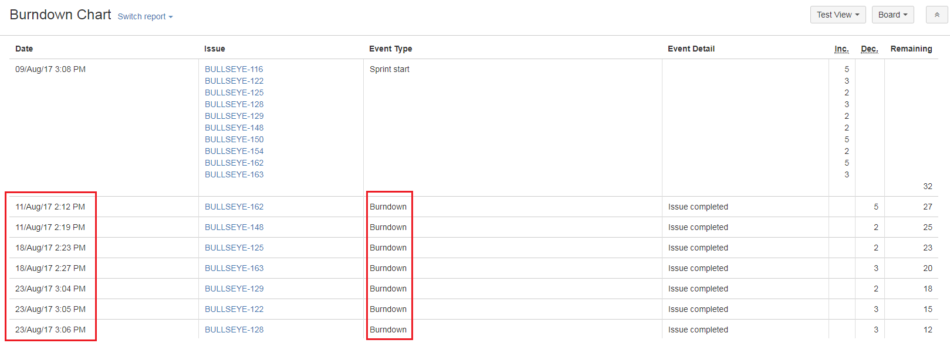This screenshot has height=343, width=950.
Task: Click the Inc. column header abbreviation
Action: (x=841, y=49)
